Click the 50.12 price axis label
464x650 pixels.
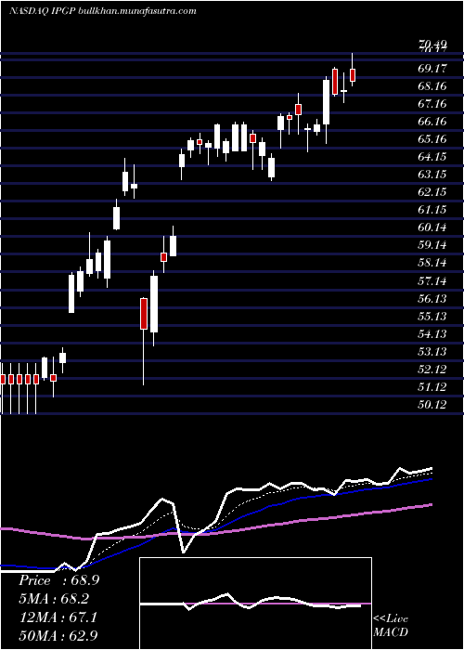[x=432, y=405]
